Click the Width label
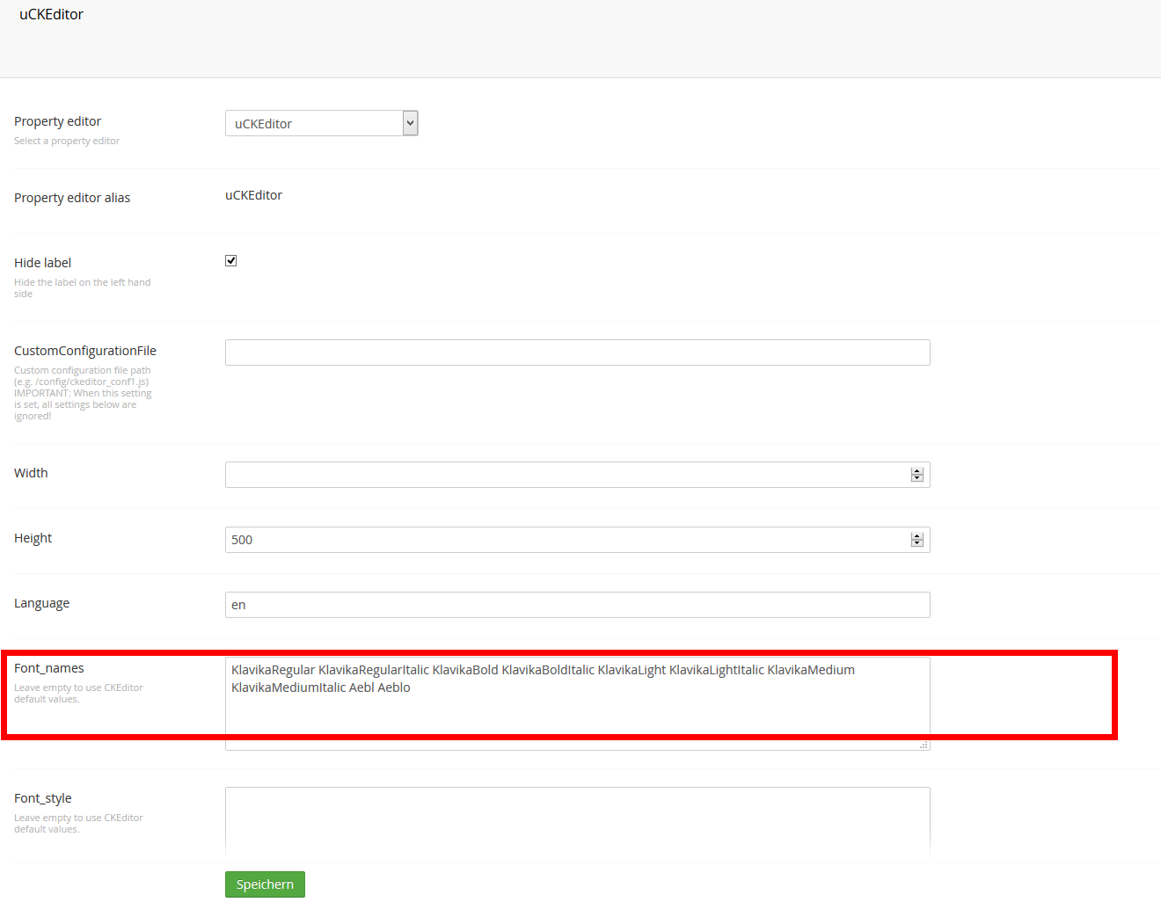Viewport: 1161px width, 902px height. (x=31, y=473)
